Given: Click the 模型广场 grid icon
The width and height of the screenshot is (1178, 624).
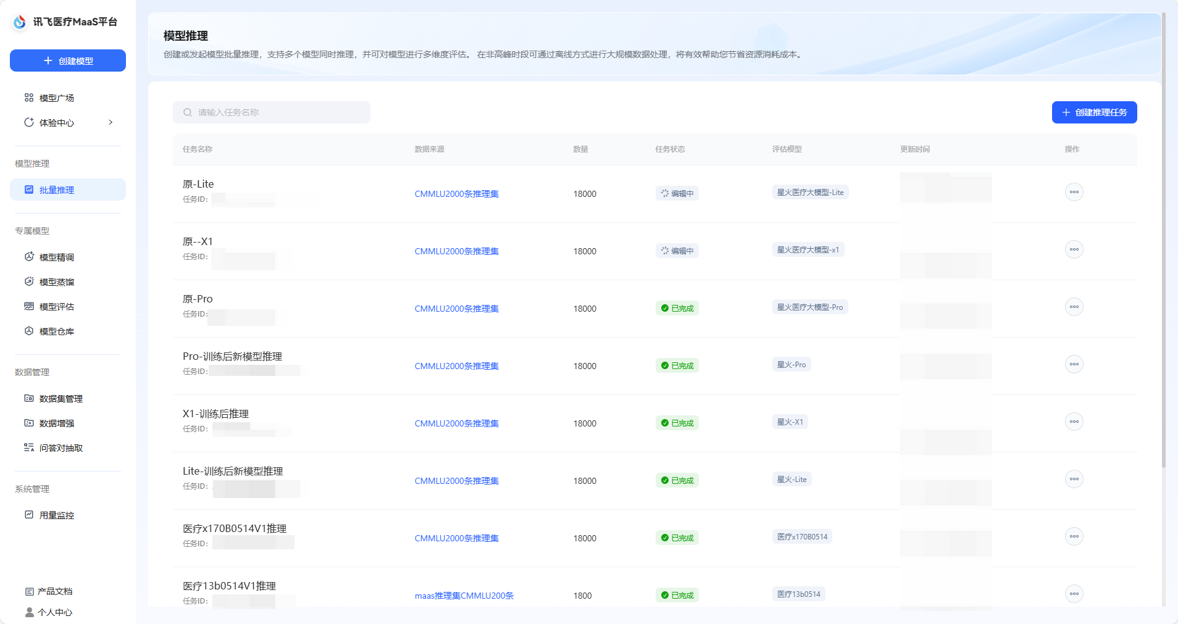Looking at the screenshot, I should point(29,98).
